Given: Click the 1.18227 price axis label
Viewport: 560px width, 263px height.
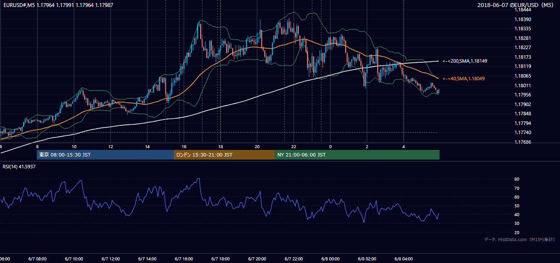Looking at the screenshot, I should (523, 47).
